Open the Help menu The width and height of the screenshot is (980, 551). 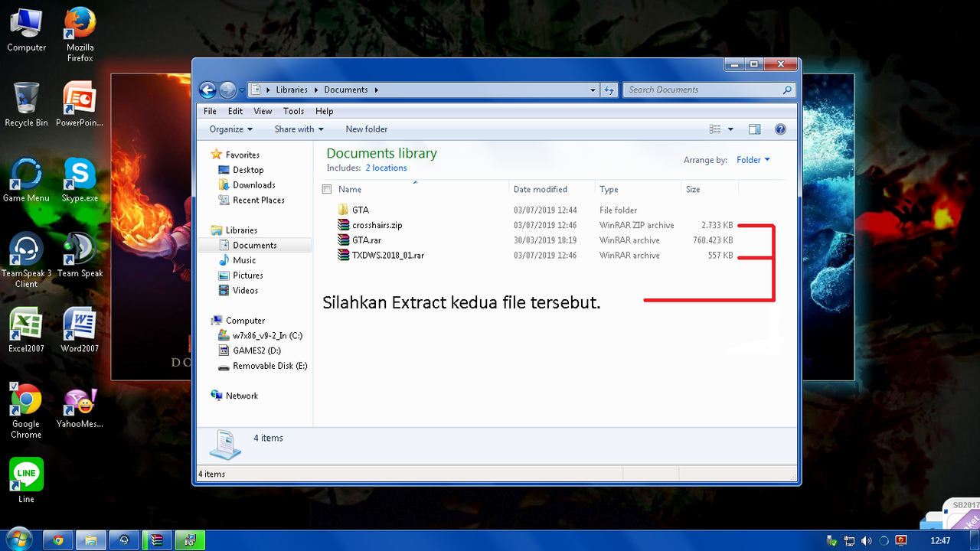pyautogui.click(x=325, y=111)
